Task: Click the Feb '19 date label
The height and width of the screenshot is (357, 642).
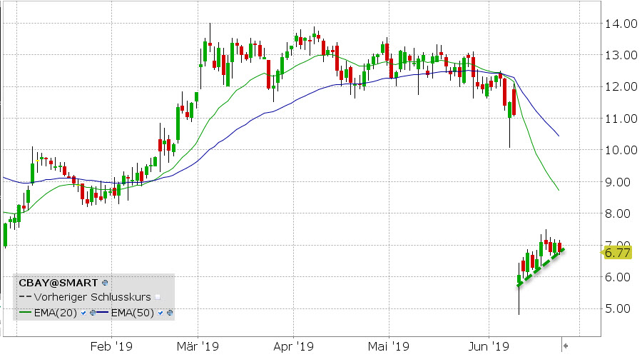Action: coord(111,346)
